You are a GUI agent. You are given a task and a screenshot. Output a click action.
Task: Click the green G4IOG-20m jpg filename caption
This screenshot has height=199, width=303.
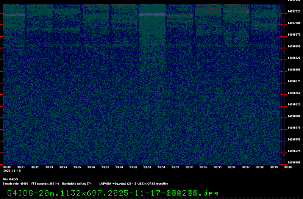tap(113, 193)
